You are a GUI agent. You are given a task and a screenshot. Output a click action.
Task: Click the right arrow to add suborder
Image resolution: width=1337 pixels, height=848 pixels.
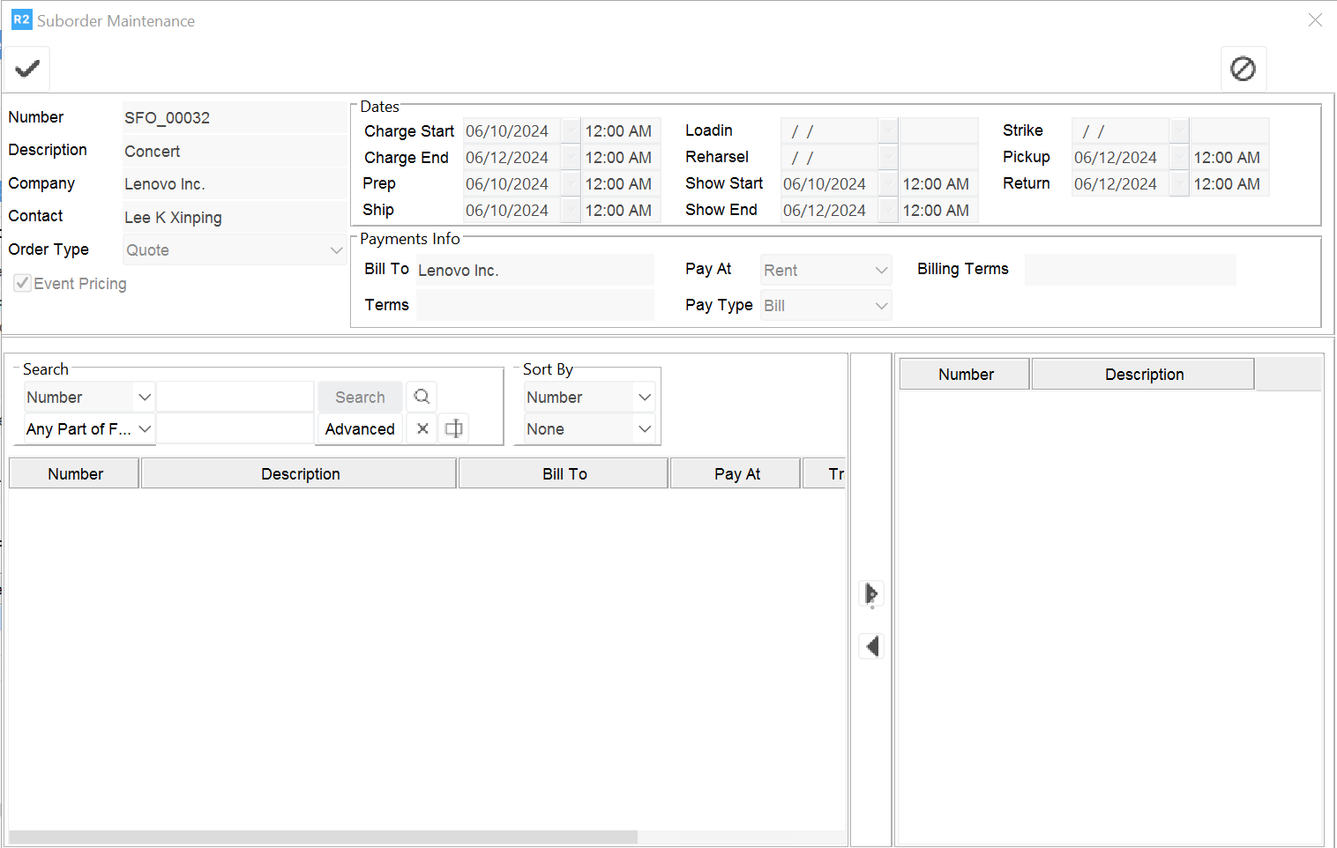tap(871, 593)
